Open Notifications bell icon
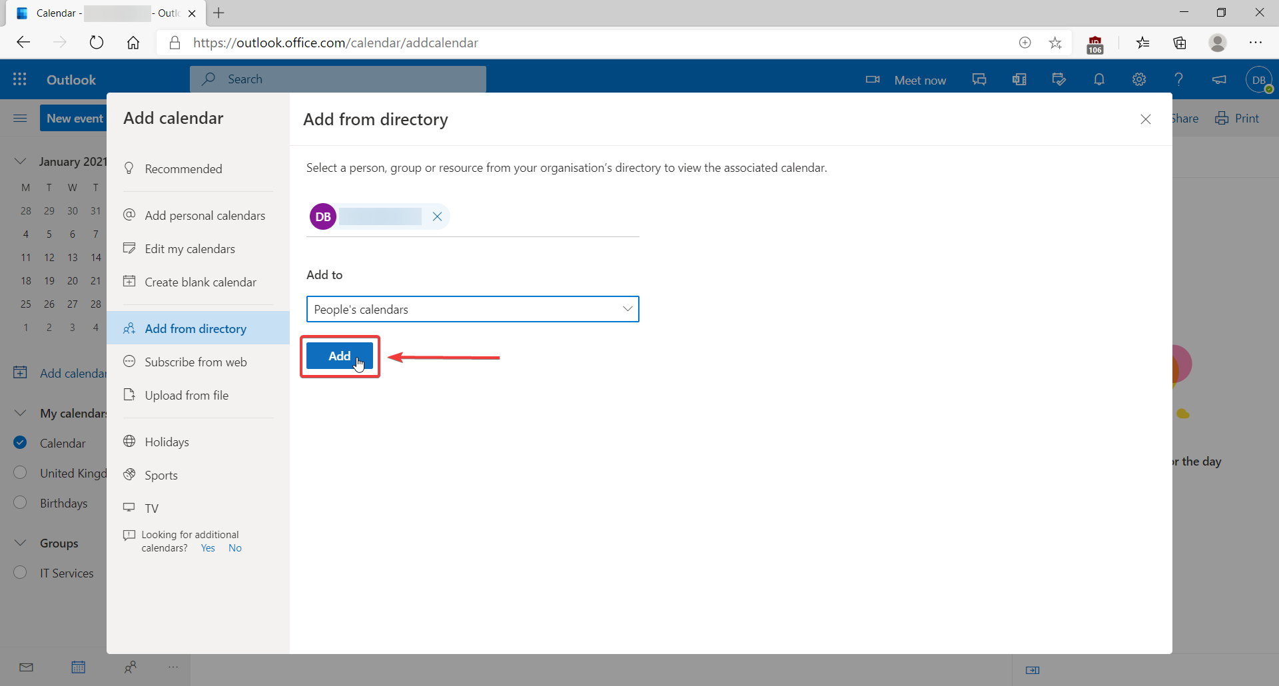 point(1098,79)
